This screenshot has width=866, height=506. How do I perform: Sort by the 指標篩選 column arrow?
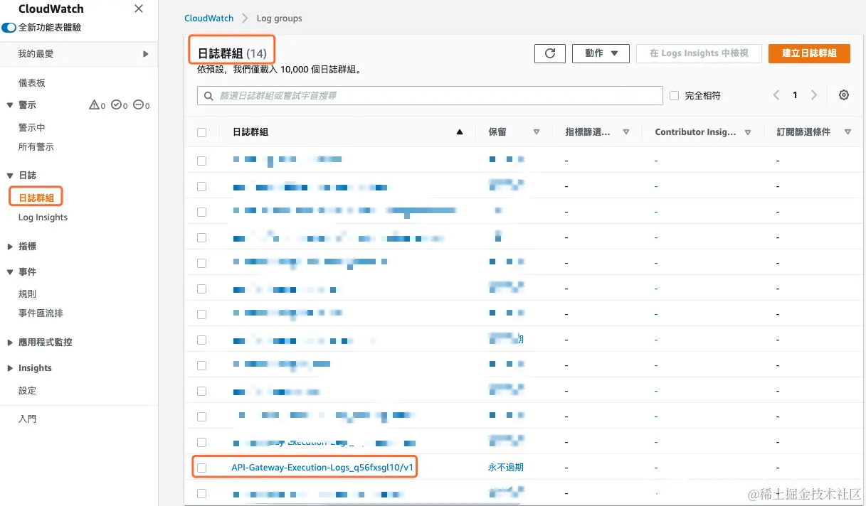tap(626, 132)
